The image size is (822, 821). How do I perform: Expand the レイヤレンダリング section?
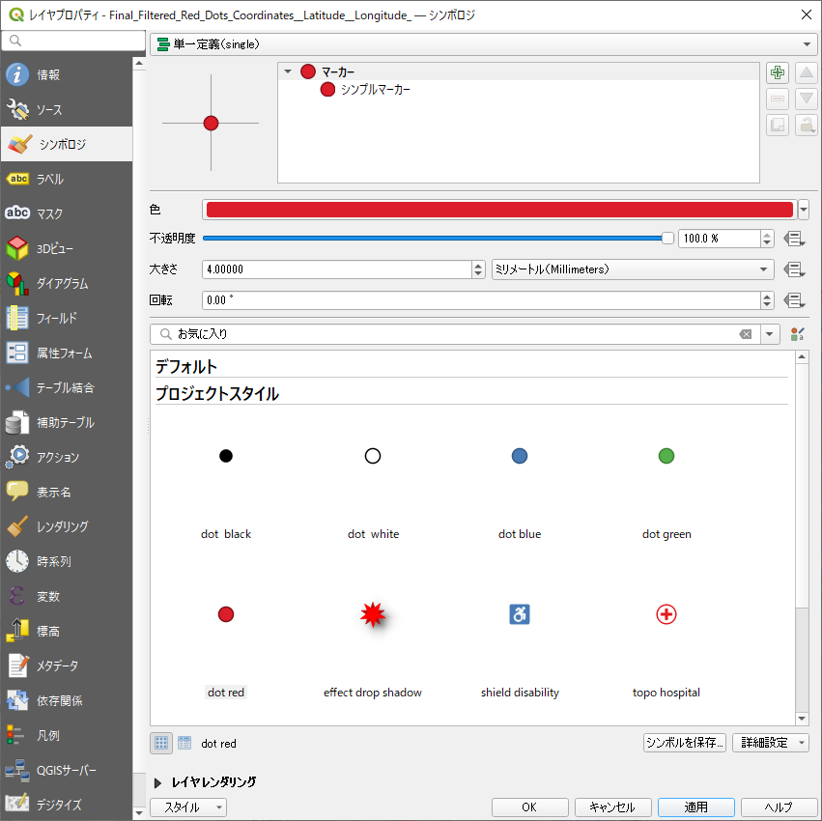point(158,782)
